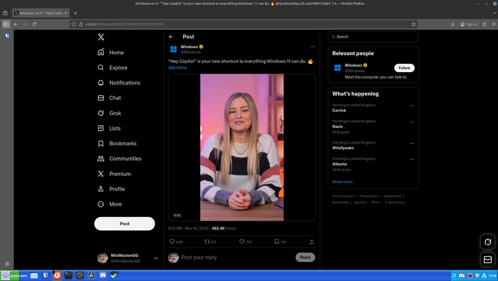The image size is (498, 281).
Task: Like the post with the heart icon
Action: 241,241
